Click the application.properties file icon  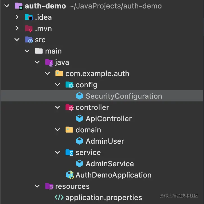click(59, 198)
